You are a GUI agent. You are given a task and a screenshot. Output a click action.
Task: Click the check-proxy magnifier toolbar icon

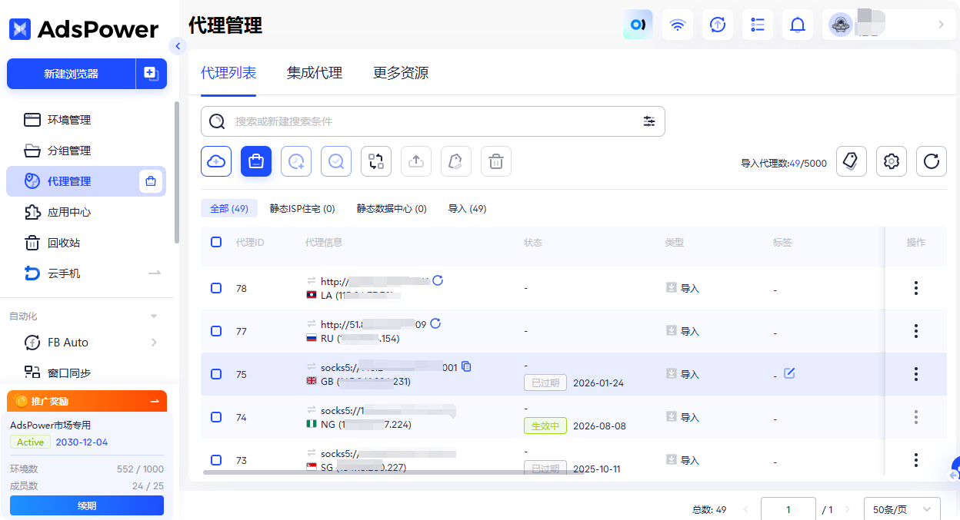(x=336, y=161)
